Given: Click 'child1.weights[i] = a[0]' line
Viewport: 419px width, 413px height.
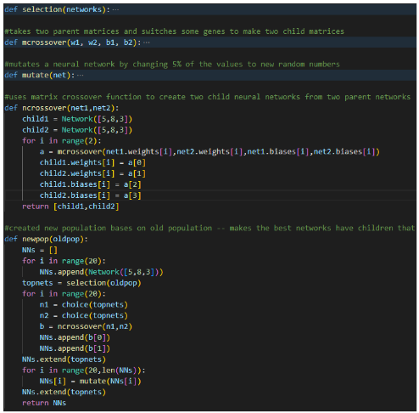Looking at the screenshot, I should (x=92, y=162).
